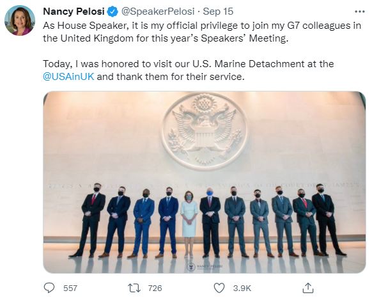Click the Sep 15 timestamp

click(218, 12)
